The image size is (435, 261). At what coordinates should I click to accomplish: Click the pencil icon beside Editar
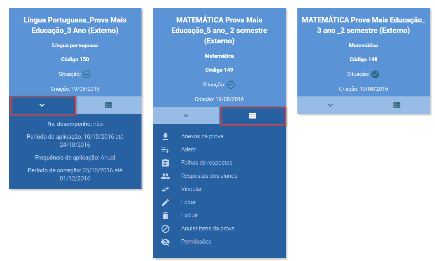pos(165,203)
